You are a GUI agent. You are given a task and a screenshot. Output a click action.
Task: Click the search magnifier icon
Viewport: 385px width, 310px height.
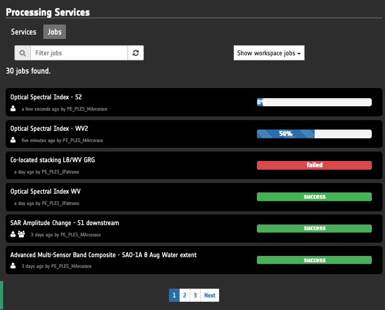pos(22,53)
